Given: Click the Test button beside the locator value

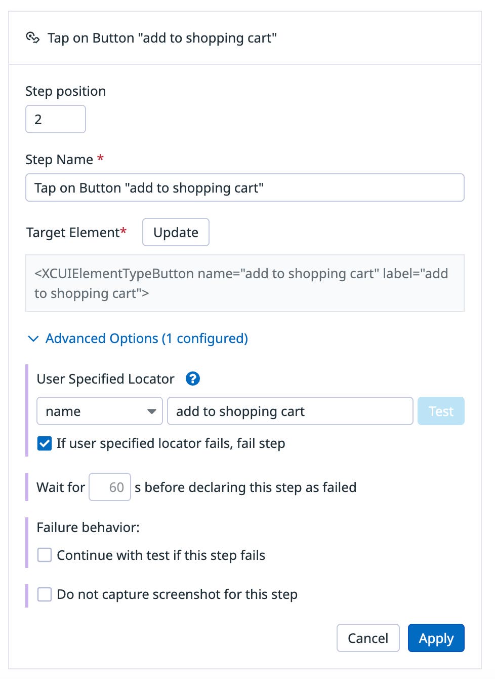Looking at the screenshot, I should (440, 411).
